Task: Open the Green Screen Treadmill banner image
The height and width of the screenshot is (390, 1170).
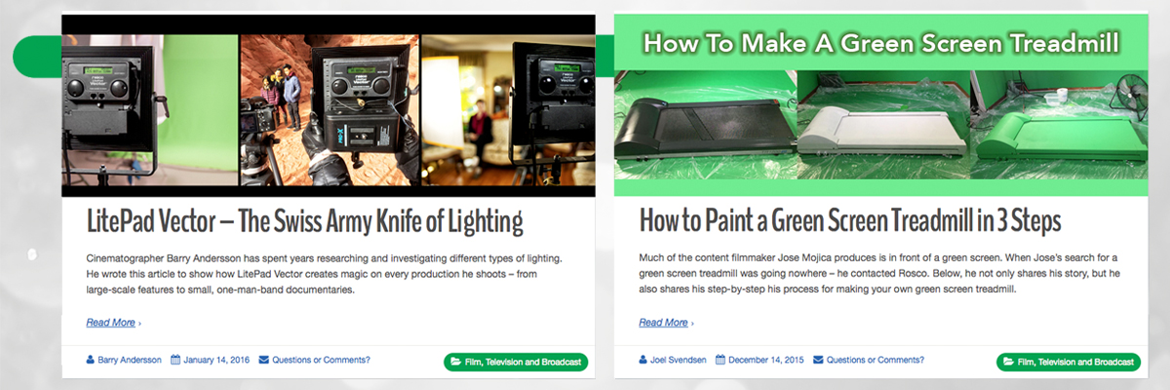Action: (880, 105)
